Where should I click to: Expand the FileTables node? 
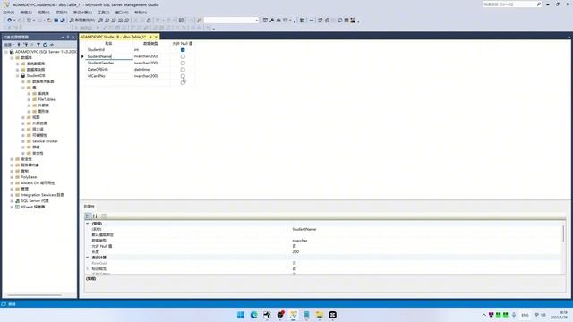coord(30,99)
